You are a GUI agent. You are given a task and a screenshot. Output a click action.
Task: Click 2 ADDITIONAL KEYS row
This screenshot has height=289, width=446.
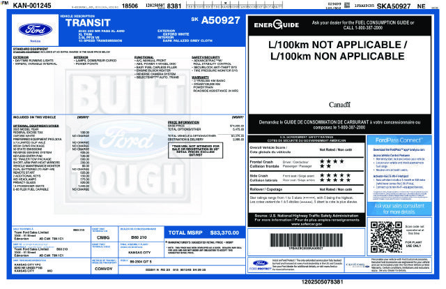pos(51,176)
